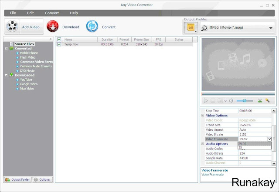Click the green Downloaded folder icon
Image resolution: width=279 pixels, height=192 pixels.
(x=11, y=75)
